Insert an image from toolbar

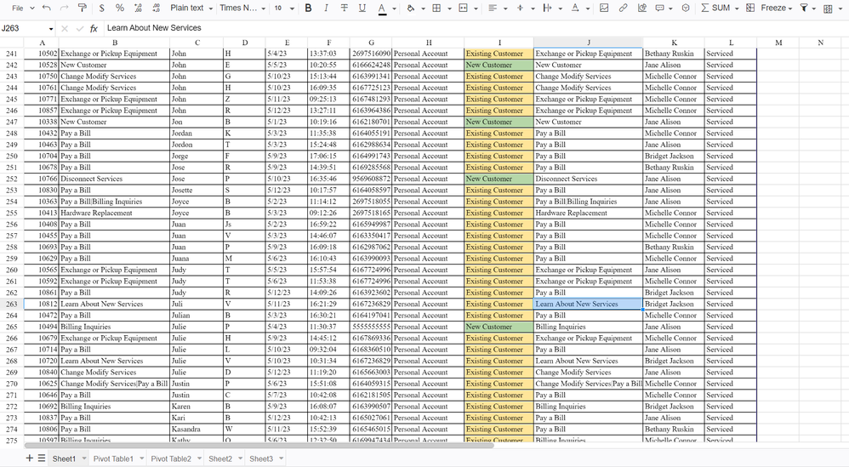604,8
